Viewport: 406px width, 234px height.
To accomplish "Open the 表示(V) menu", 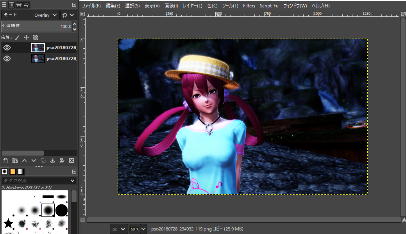I will tap(152, 6).
